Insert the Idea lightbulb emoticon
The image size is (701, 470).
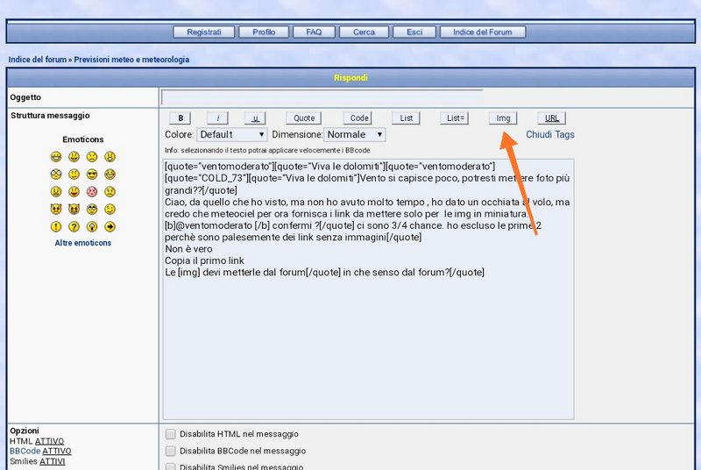92,226
